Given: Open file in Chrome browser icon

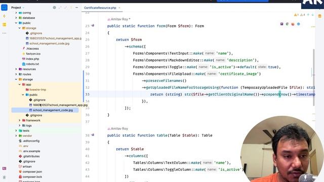Looking at the screenshot, I should click(x=287, y=24).
